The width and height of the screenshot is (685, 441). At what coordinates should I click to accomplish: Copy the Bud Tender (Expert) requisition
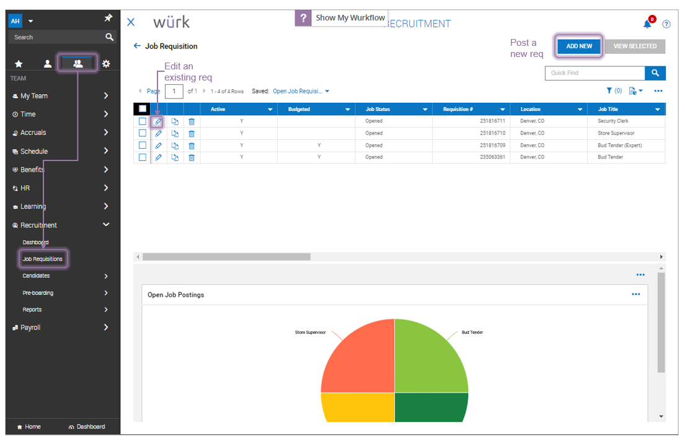pyautogui.click(x=175, y=146)
